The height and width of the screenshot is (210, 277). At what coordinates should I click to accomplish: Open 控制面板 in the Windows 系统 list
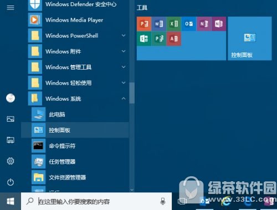75,130
